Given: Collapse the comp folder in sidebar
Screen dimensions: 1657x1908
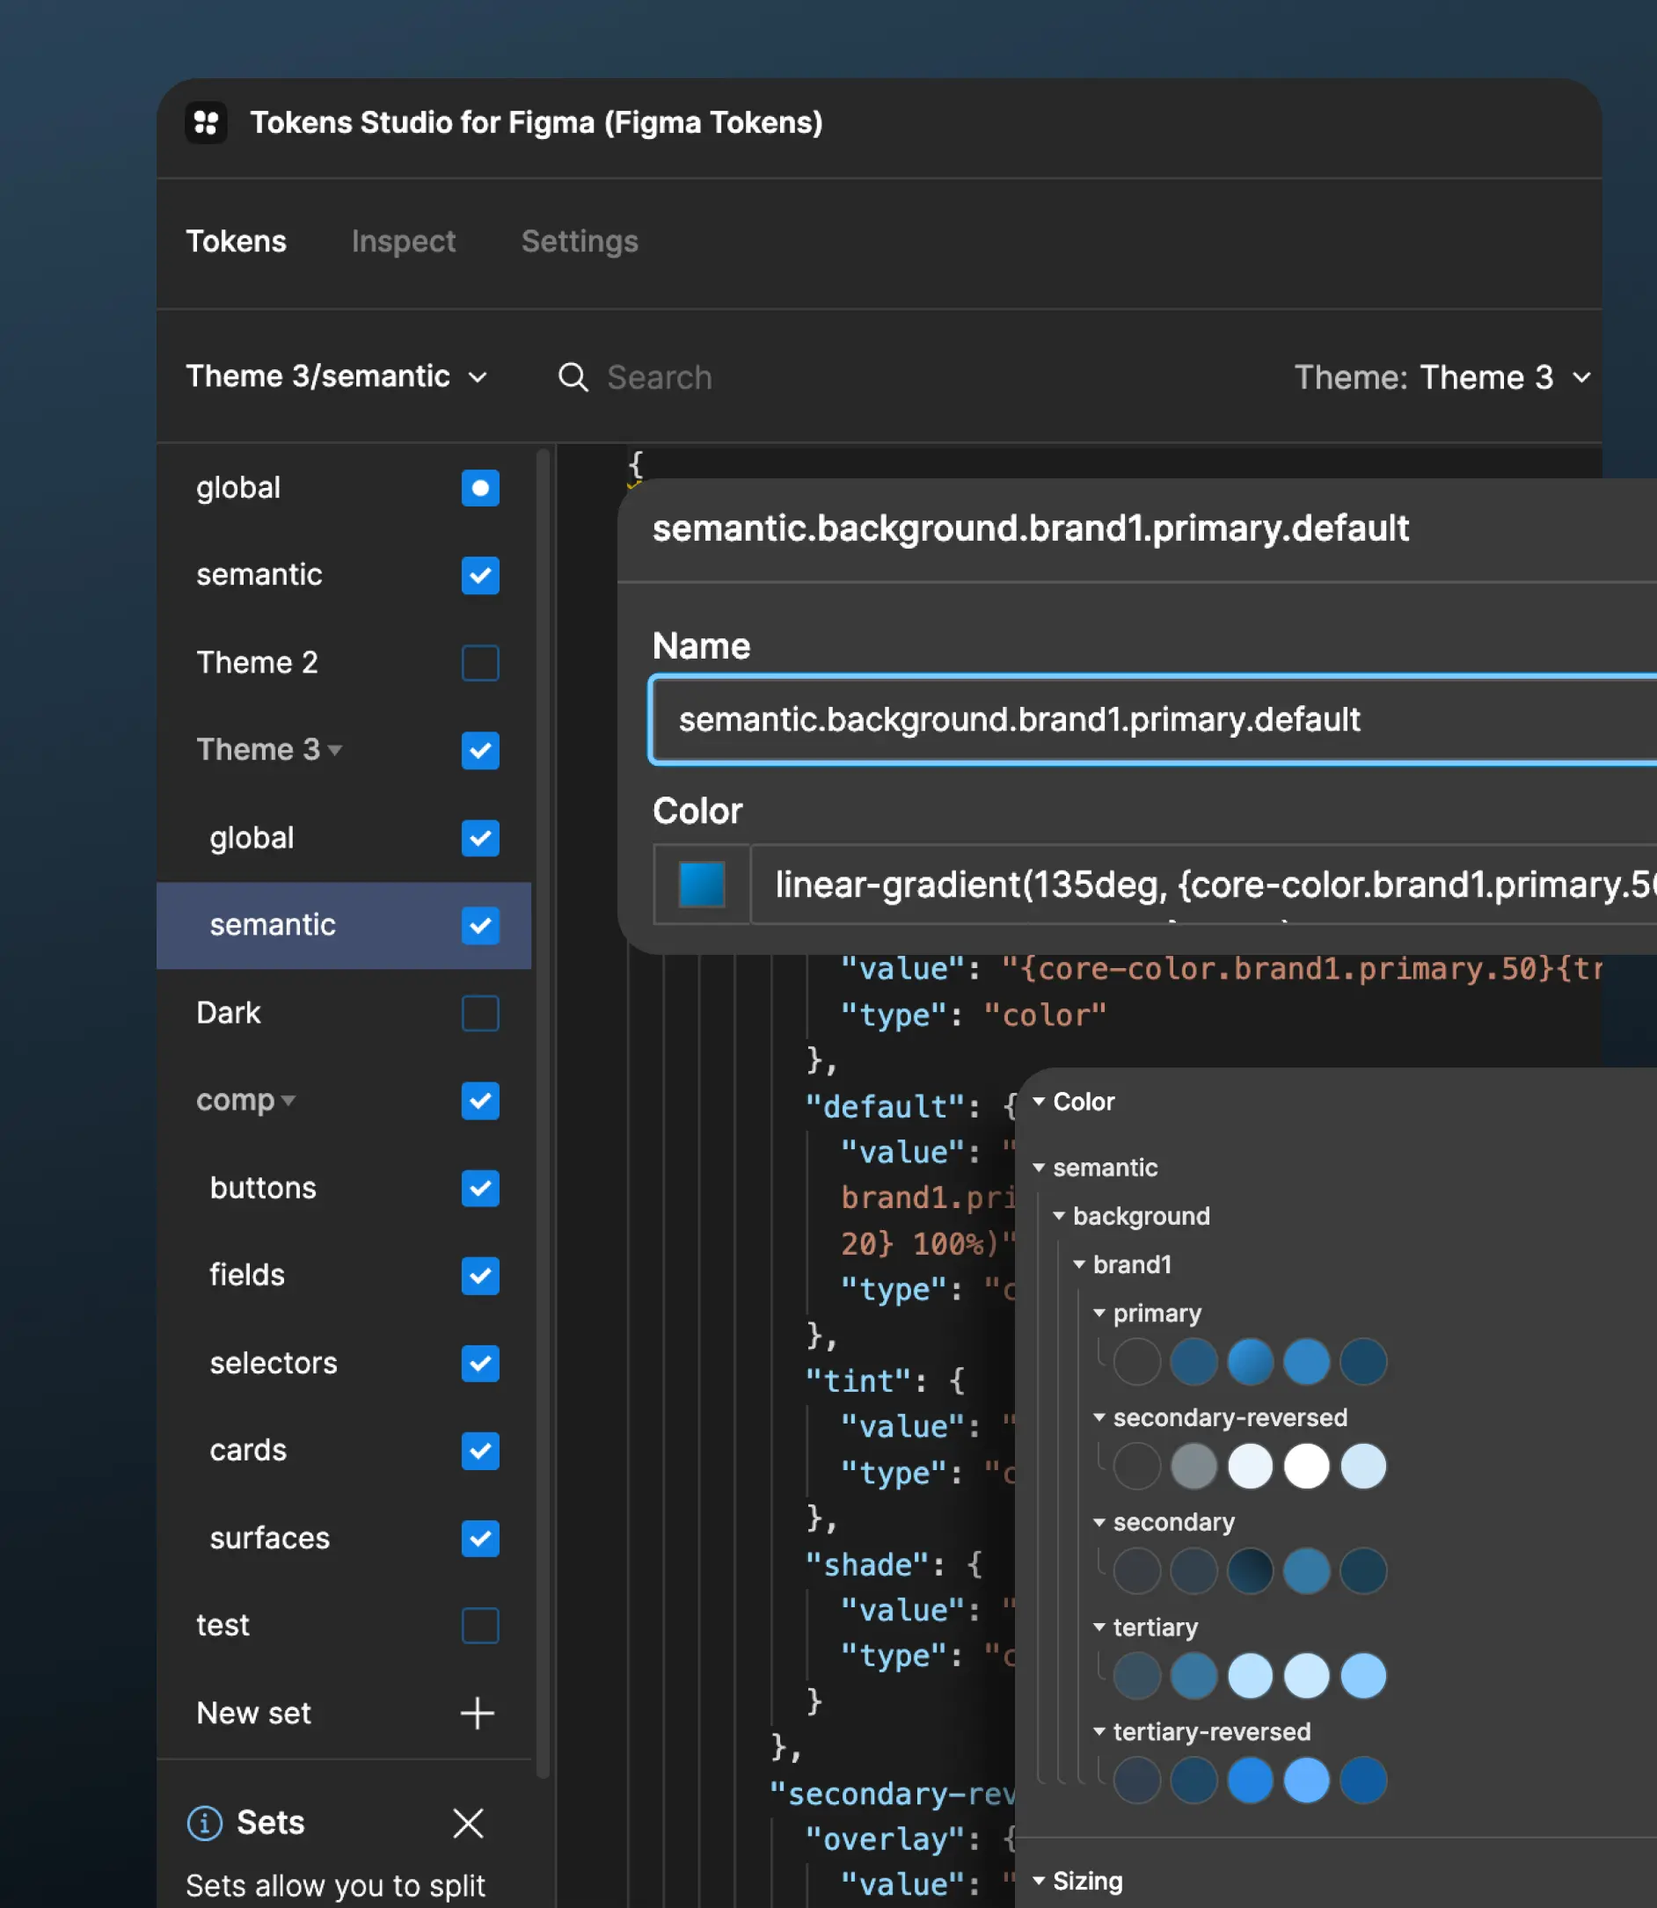Looking at the screenshot, I should pyautogui.click(x=288, y=1100).
